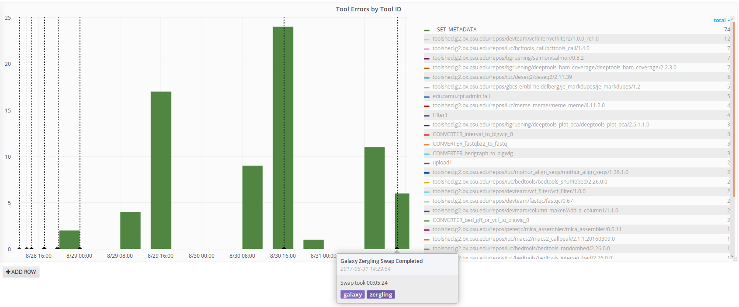Toggle fastqc/0.67 legend entry
The height and width of the screenshot is (307, 739).
coord(503,201)
